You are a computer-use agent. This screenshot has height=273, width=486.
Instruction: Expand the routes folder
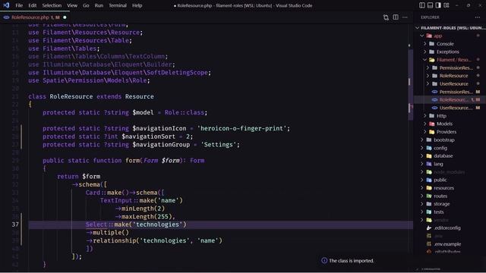point(422,196)
